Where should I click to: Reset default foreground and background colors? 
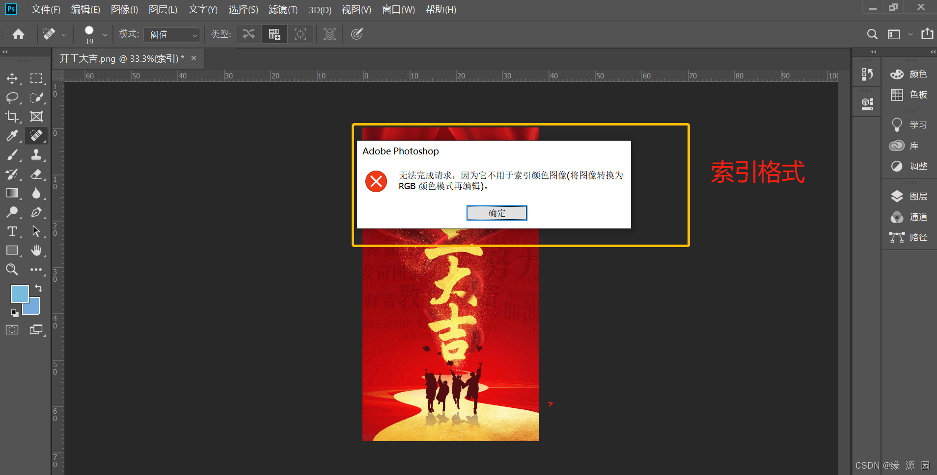click(x=15, y=313)
